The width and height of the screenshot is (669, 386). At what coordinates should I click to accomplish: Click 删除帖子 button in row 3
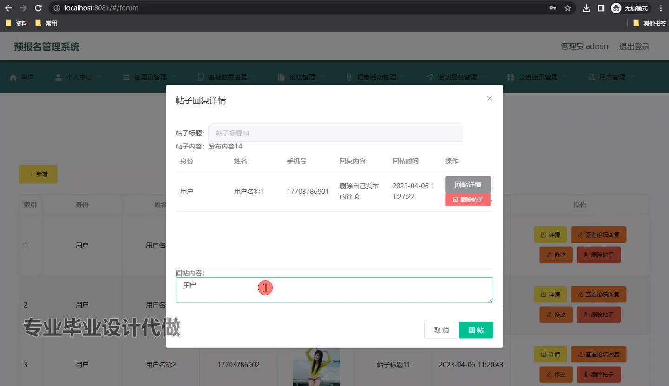(x=598, y=374)
